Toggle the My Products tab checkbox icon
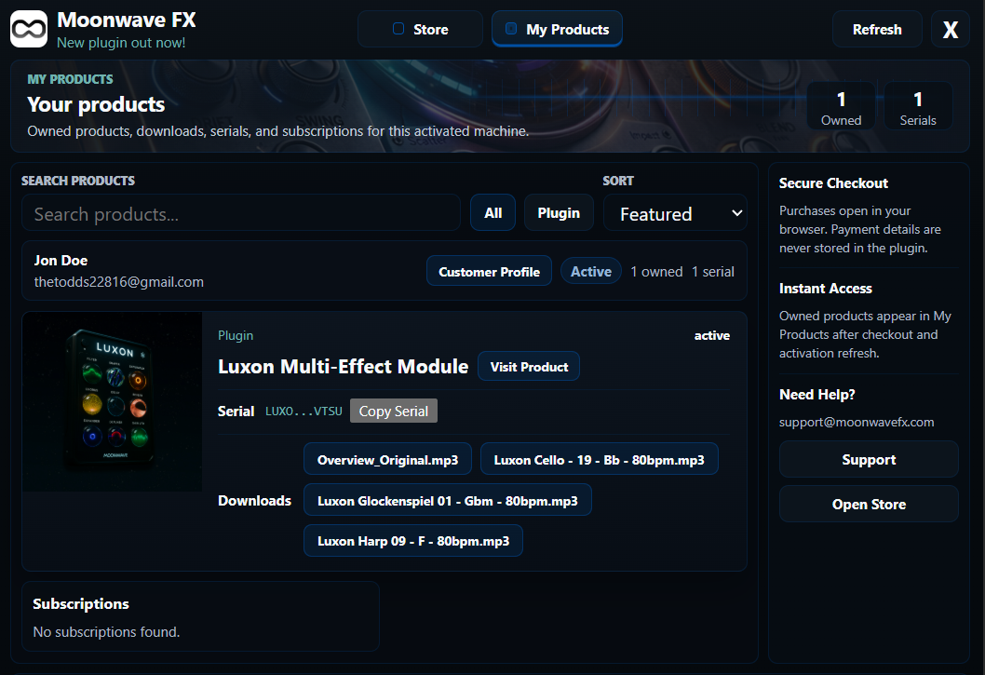The width and height of the screenshot is (985, 675). coord(511,28)
